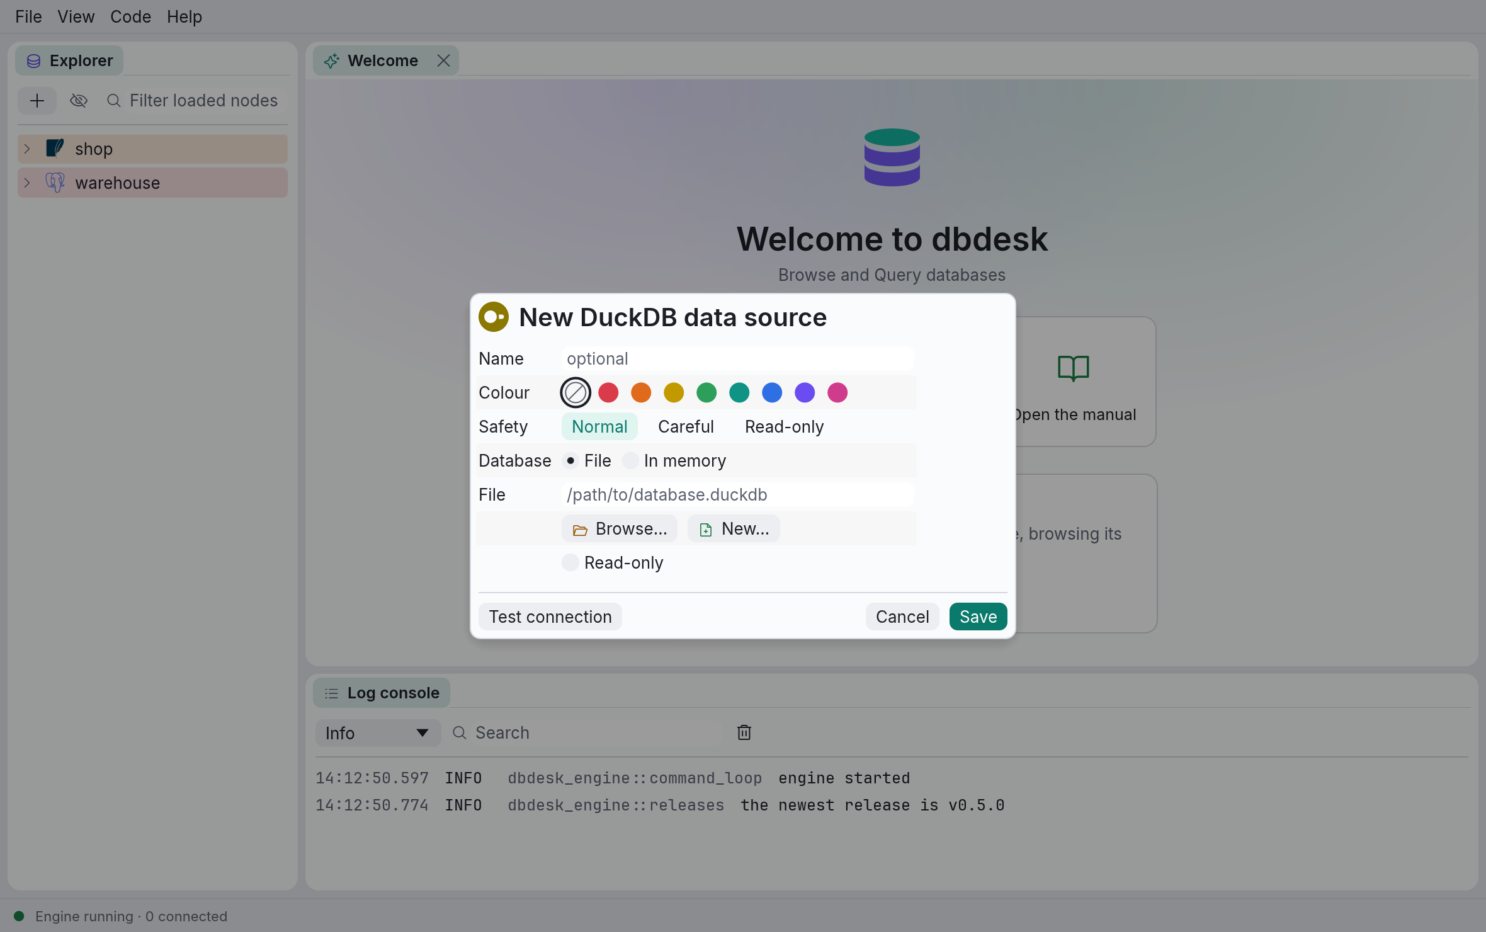The image size is (1486, 932).
Task: Open the View menu
Action: (x=76, y=16)
